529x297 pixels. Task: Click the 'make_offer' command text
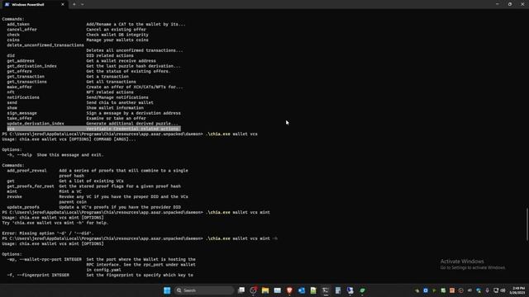pos(19,87)
